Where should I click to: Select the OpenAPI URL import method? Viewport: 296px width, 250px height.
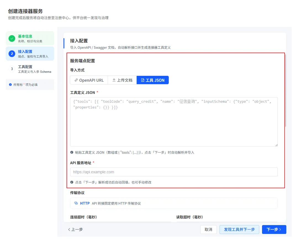[x=89, y=80]
